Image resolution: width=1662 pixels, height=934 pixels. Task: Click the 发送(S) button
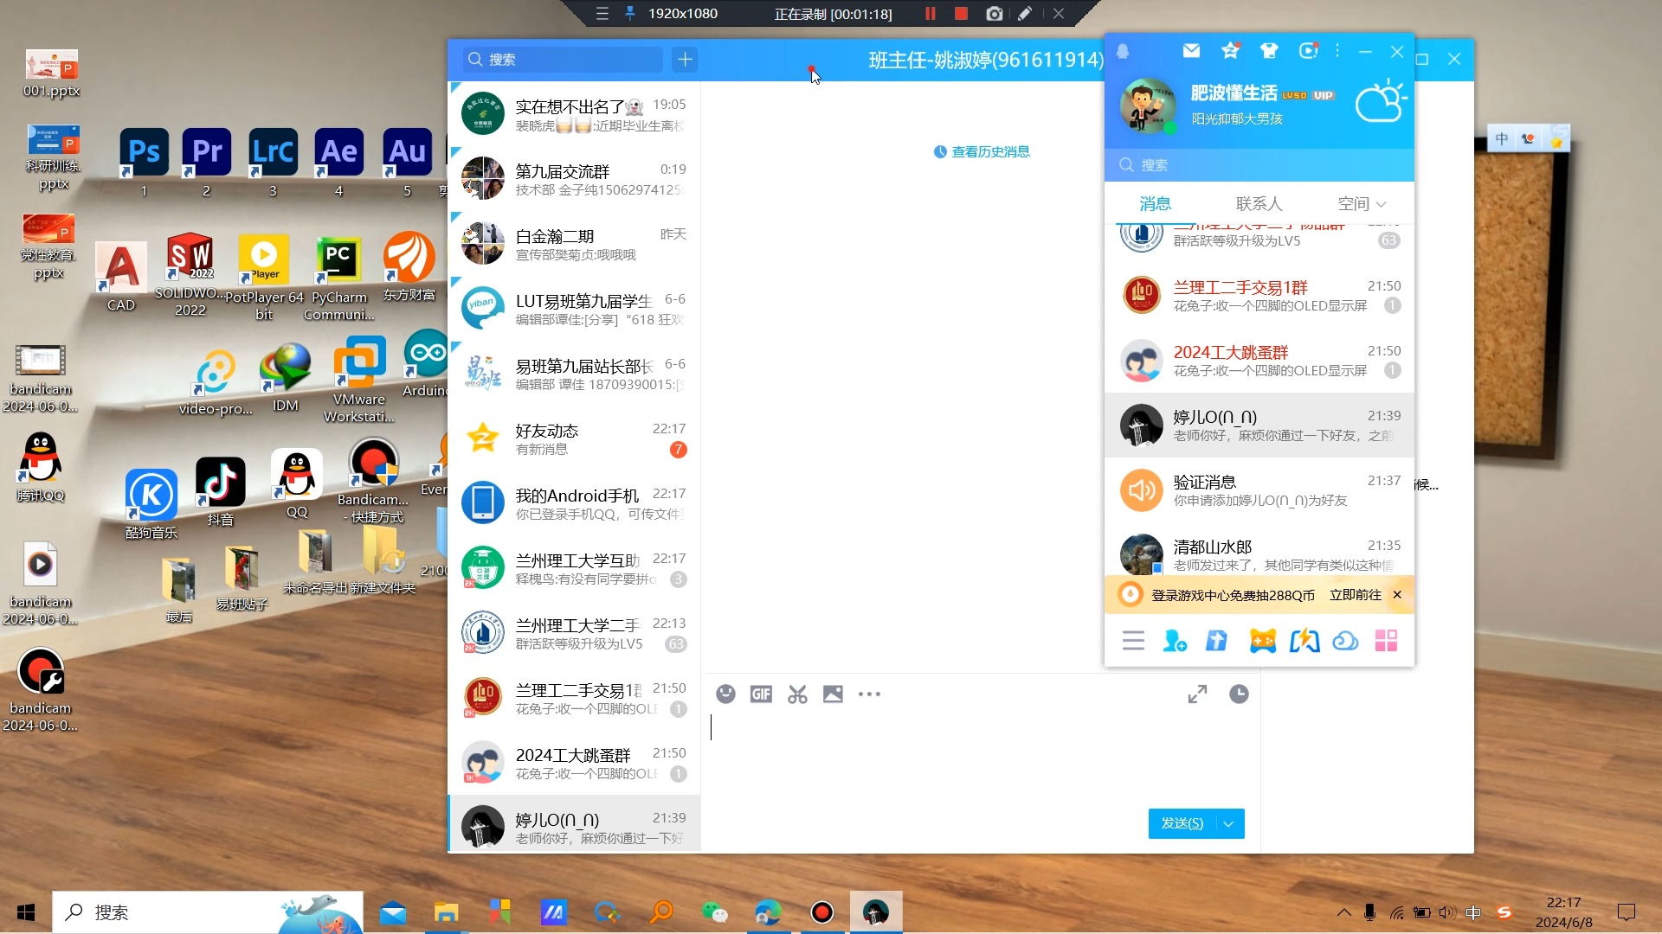click(x=1182, y=824)
